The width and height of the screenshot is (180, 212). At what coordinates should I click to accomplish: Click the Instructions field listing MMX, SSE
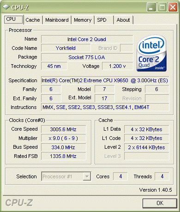tap(105, 107)
